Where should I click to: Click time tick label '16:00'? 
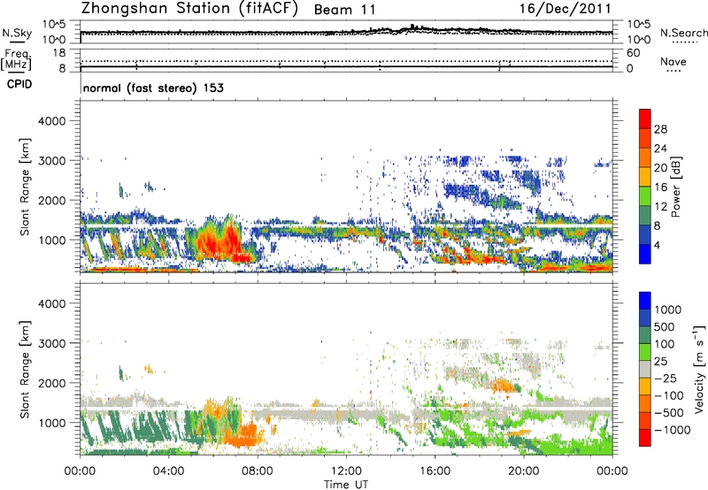point(435,471)
